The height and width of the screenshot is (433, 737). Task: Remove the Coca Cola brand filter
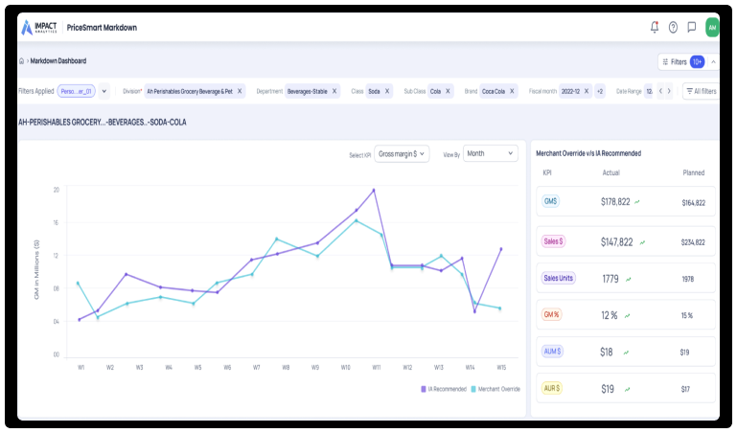(x=512, y=91)
